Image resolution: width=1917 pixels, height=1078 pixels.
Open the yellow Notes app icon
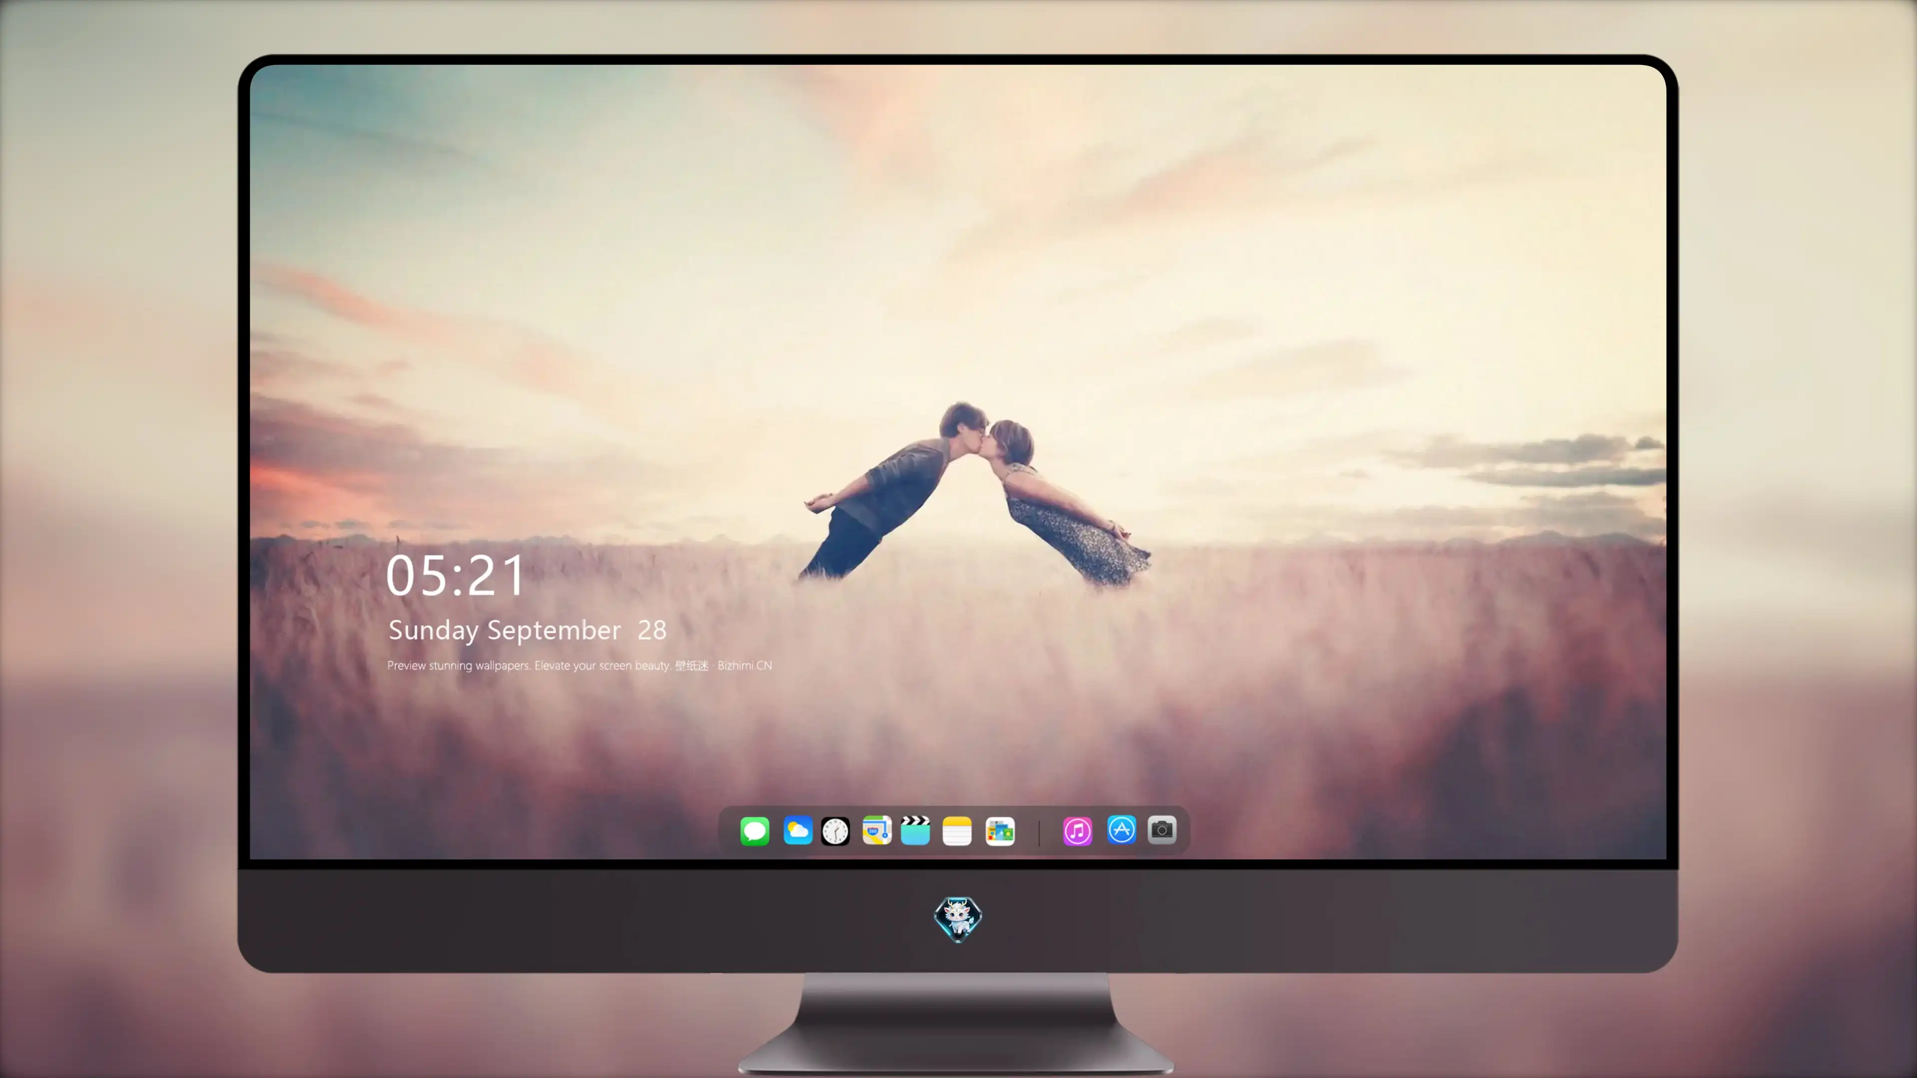pyautogui.click(x=957, y=831)
